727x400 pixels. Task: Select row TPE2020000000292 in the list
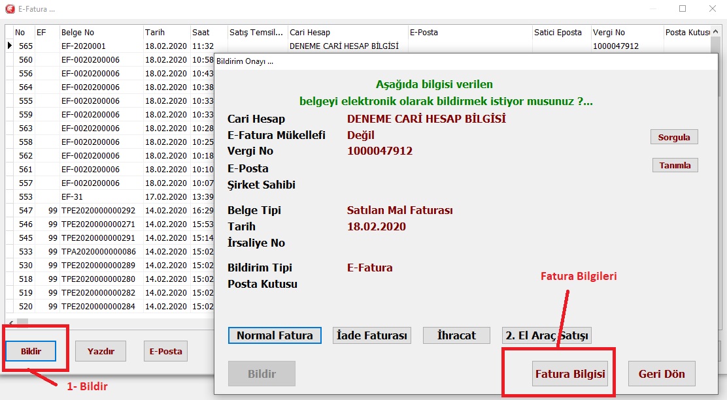click(x=98, y=211)
